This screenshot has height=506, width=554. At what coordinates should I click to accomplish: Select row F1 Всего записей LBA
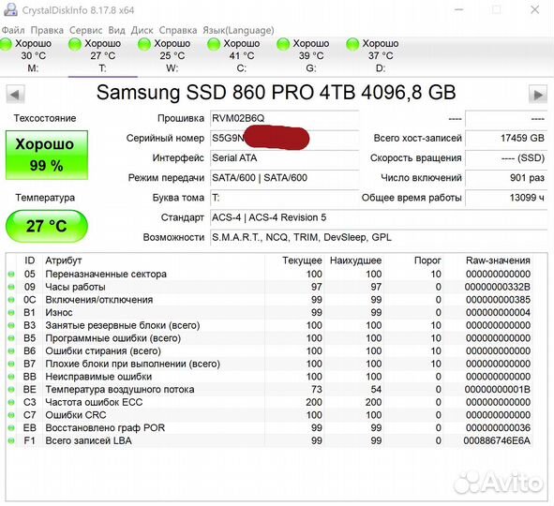click(x=270, y=440)
